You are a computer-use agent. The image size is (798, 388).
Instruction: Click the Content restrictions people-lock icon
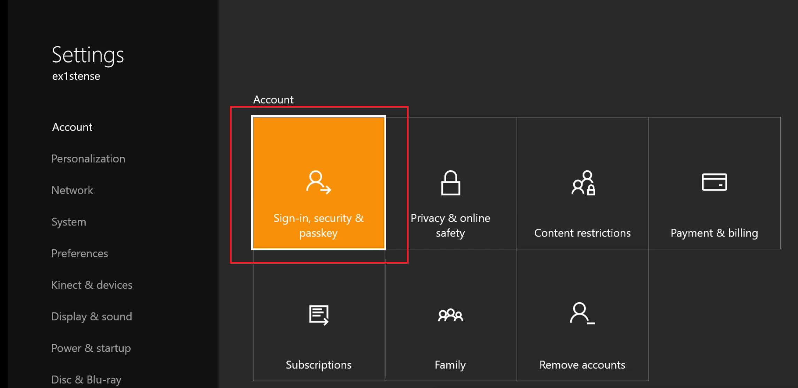click(583, 183)
